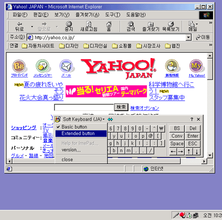Click the Yahoo search text field

(x=84, y=107)
